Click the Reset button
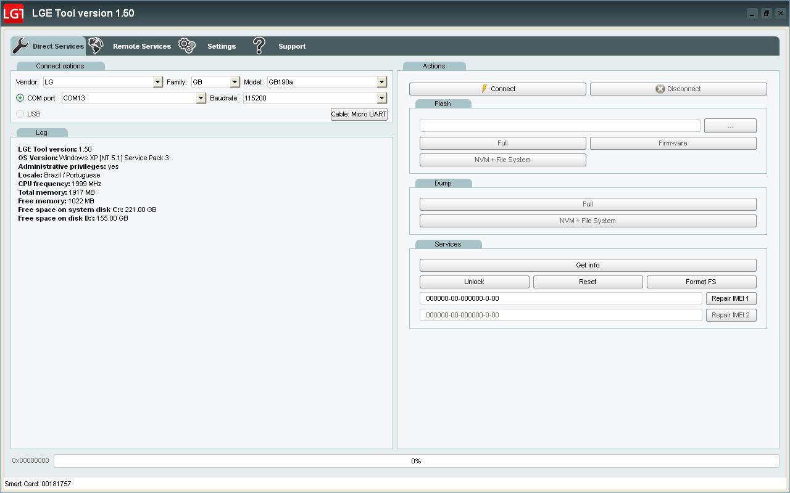Image resolution: width=790 pixels, height=493 pixels. (x=588, y=282)
